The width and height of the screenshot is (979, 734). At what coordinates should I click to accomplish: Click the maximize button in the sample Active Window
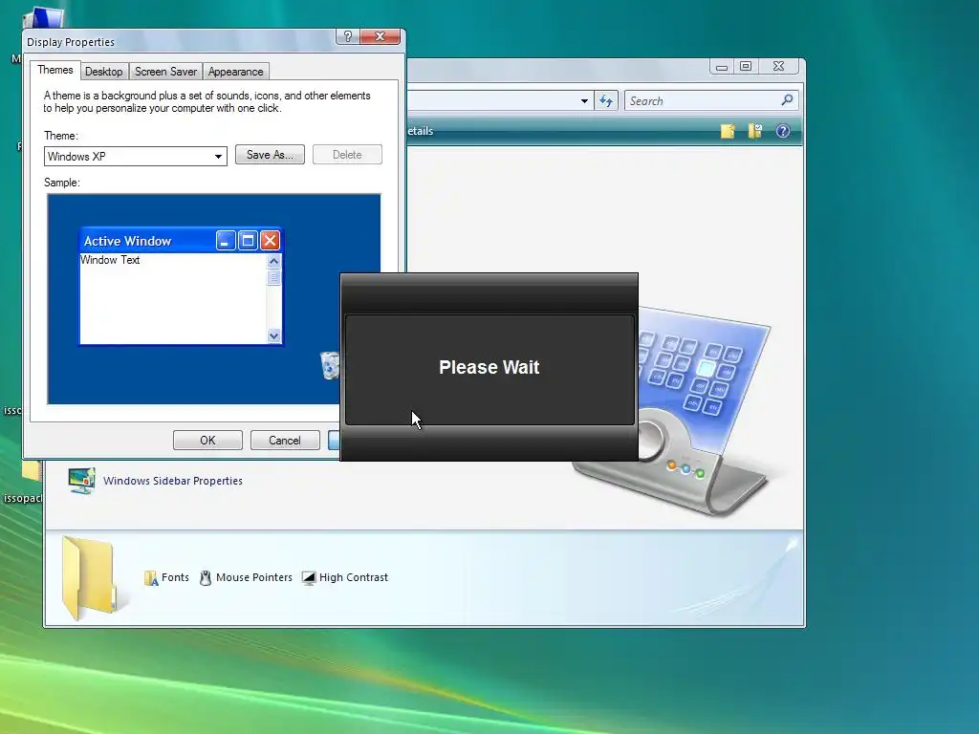click(x=248, y=240)
